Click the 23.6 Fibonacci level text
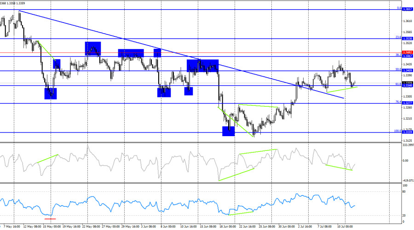The image size is (414, 230). tap(398, 37)
